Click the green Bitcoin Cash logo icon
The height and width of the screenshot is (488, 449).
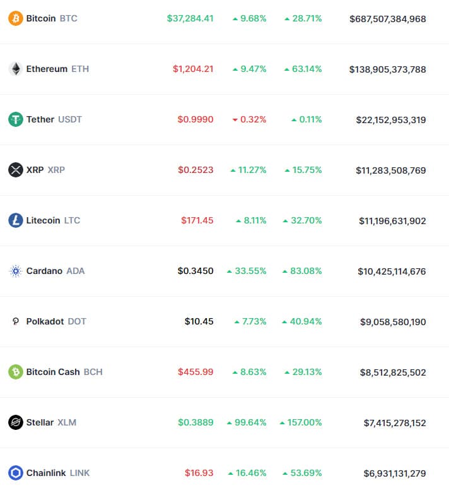[16, 372]
